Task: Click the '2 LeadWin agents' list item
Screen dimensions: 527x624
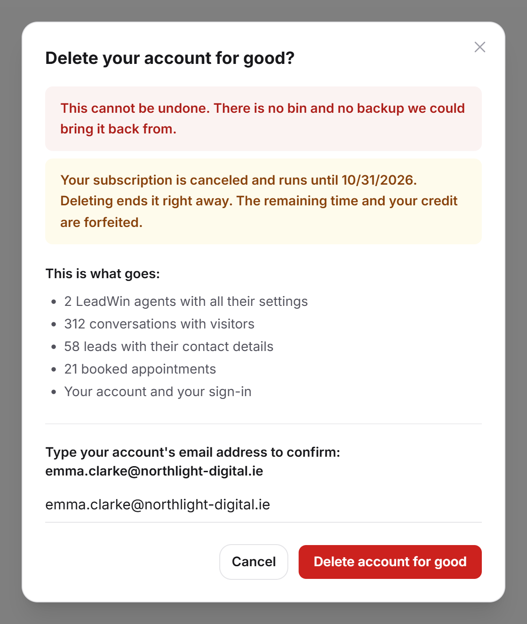Action: click(x=186, y=301)
